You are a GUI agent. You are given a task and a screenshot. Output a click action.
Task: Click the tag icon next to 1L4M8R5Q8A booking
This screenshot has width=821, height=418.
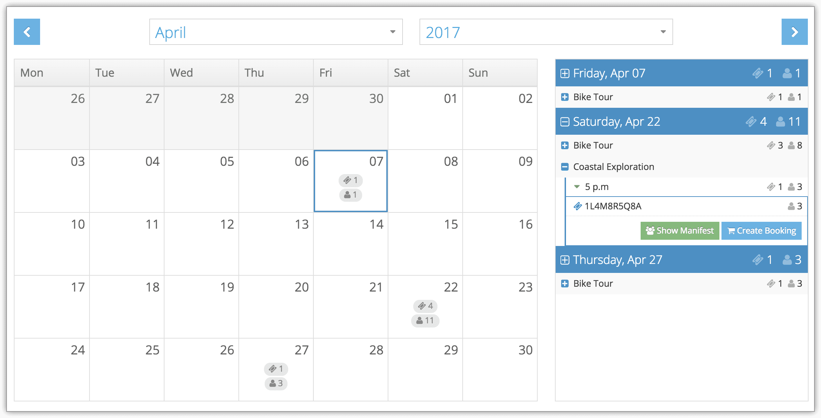pyautogui.click(x=575, y=206)
